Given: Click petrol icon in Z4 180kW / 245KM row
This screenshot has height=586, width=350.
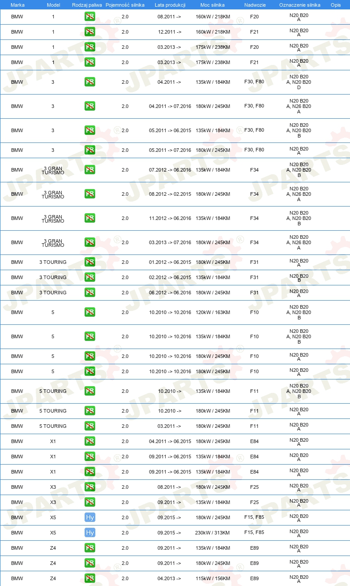Looking at the screenshot, I should pos(90,563).
